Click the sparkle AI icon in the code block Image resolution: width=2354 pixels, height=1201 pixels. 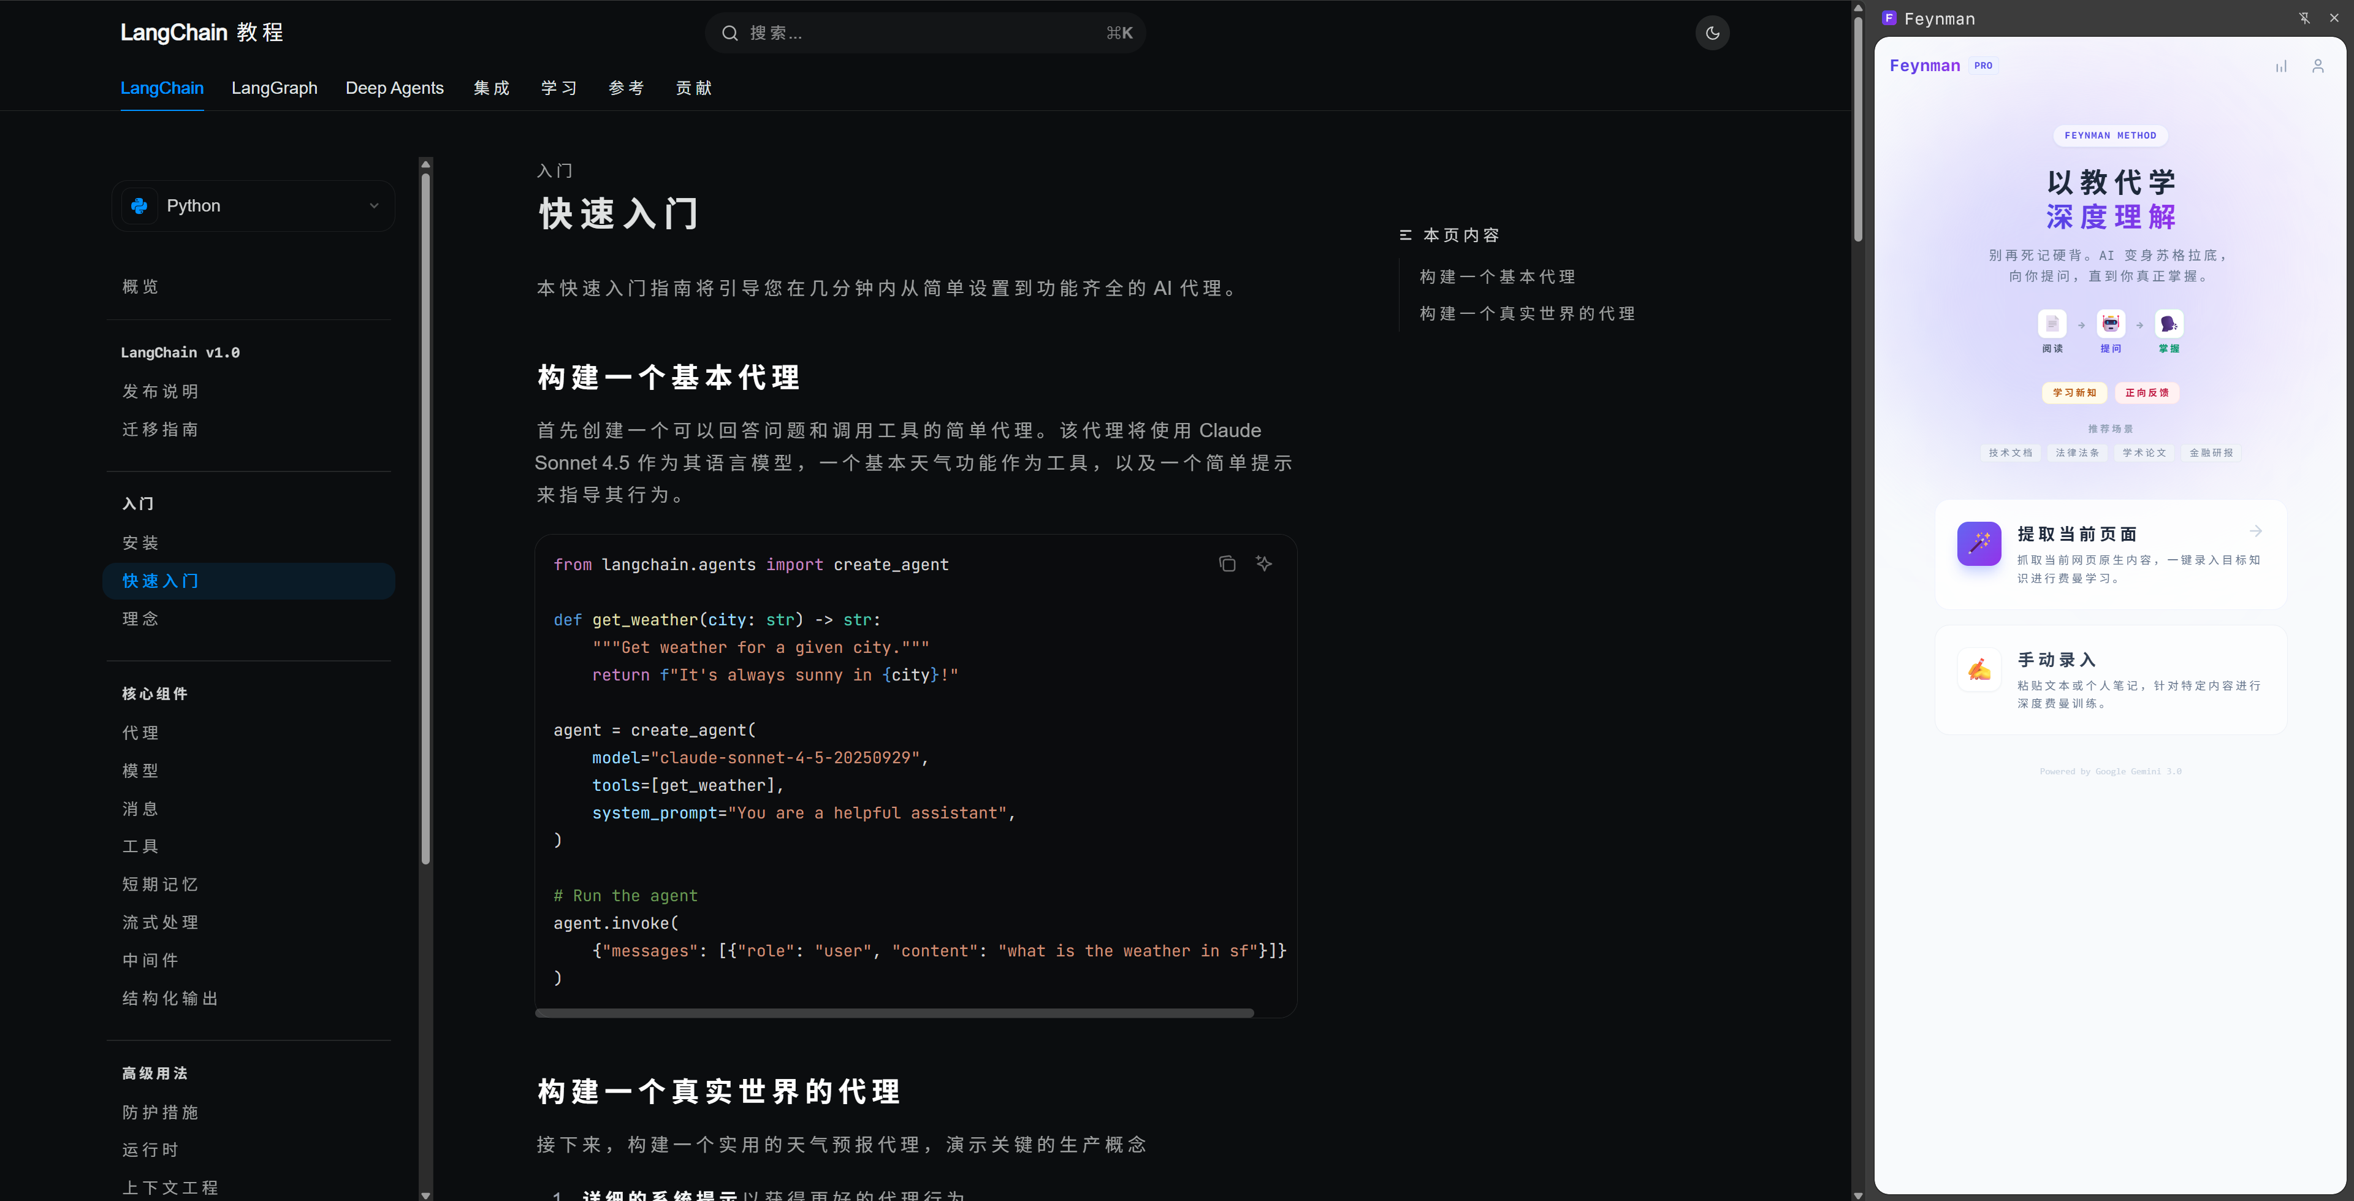(1264, 563)
